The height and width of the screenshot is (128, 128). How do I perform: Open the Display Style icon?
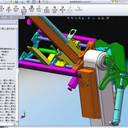[89, 18]
